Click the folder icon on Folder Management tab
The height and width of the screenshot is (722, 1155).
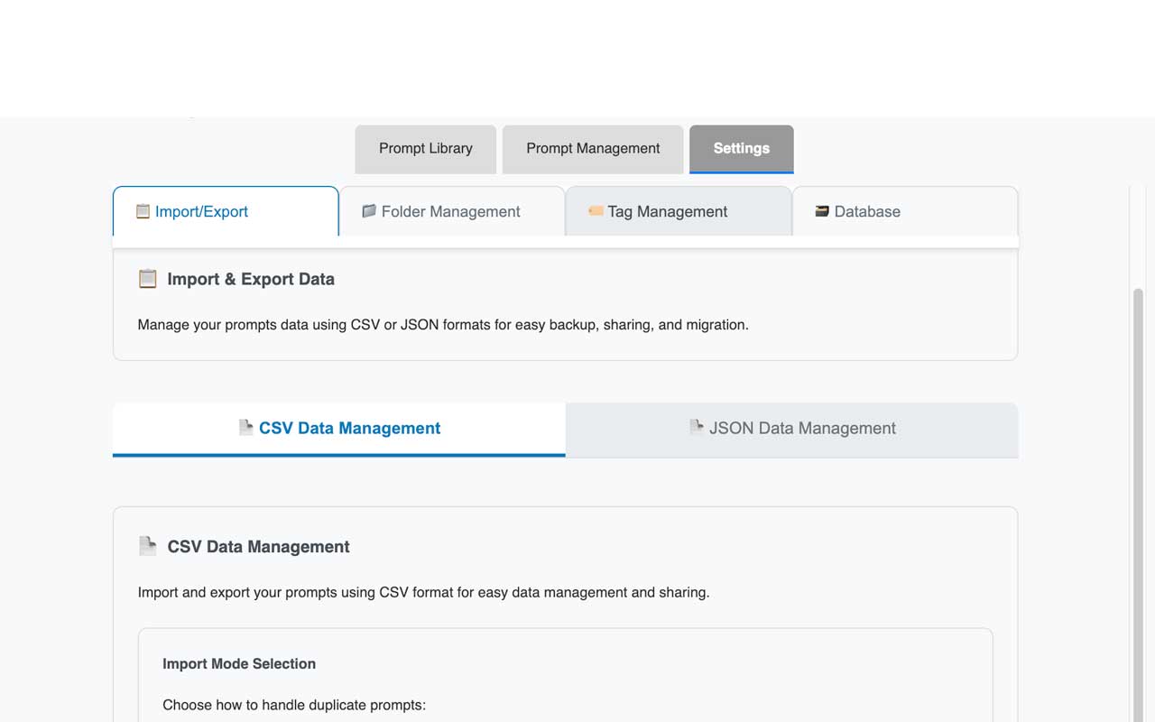[369, 211]
